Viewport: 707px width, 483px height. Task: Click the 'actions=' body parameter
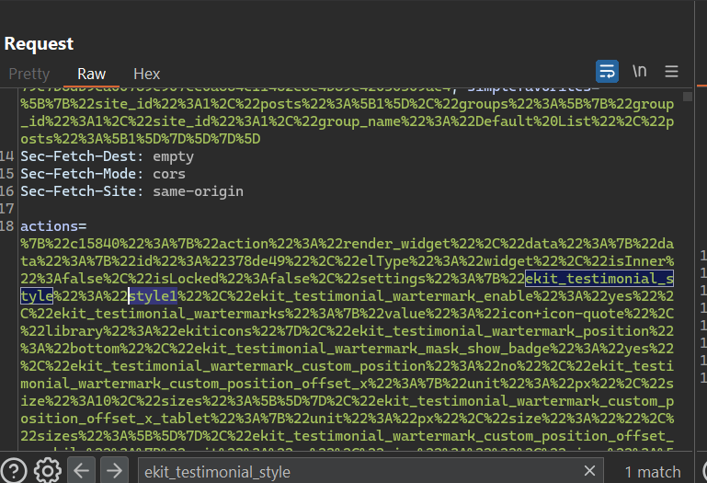(x=53, y=226)
